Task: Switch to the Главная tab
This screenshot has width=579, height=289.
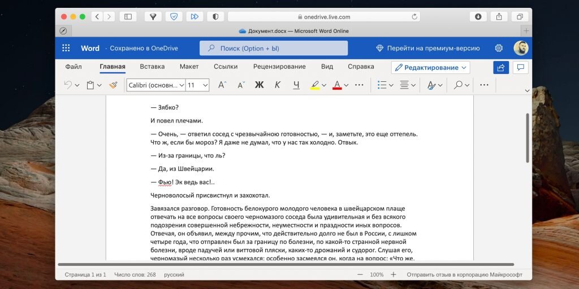Action: 113,67
